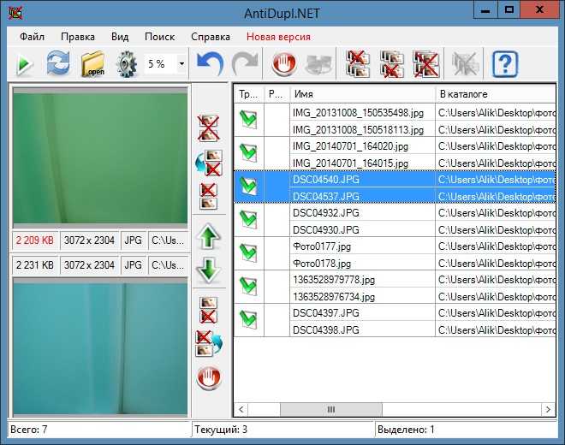565x445 pixels.
Task: Click the horizontal scrollbar thumb of the results list
Action: 331,409
